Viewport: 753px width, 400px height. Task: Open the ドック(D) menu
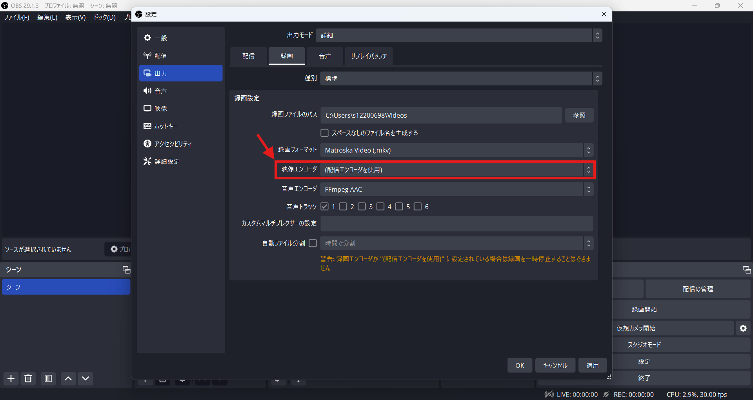(104, 17)
